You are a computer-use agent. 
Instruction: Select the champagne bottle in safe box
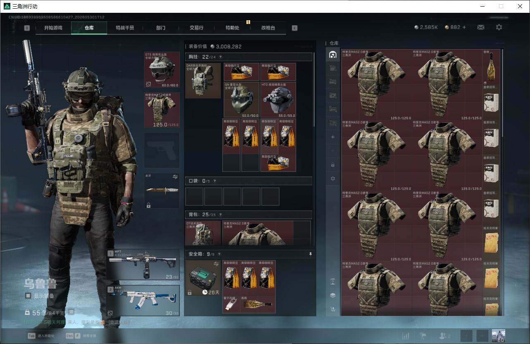[x=258, y=305]
